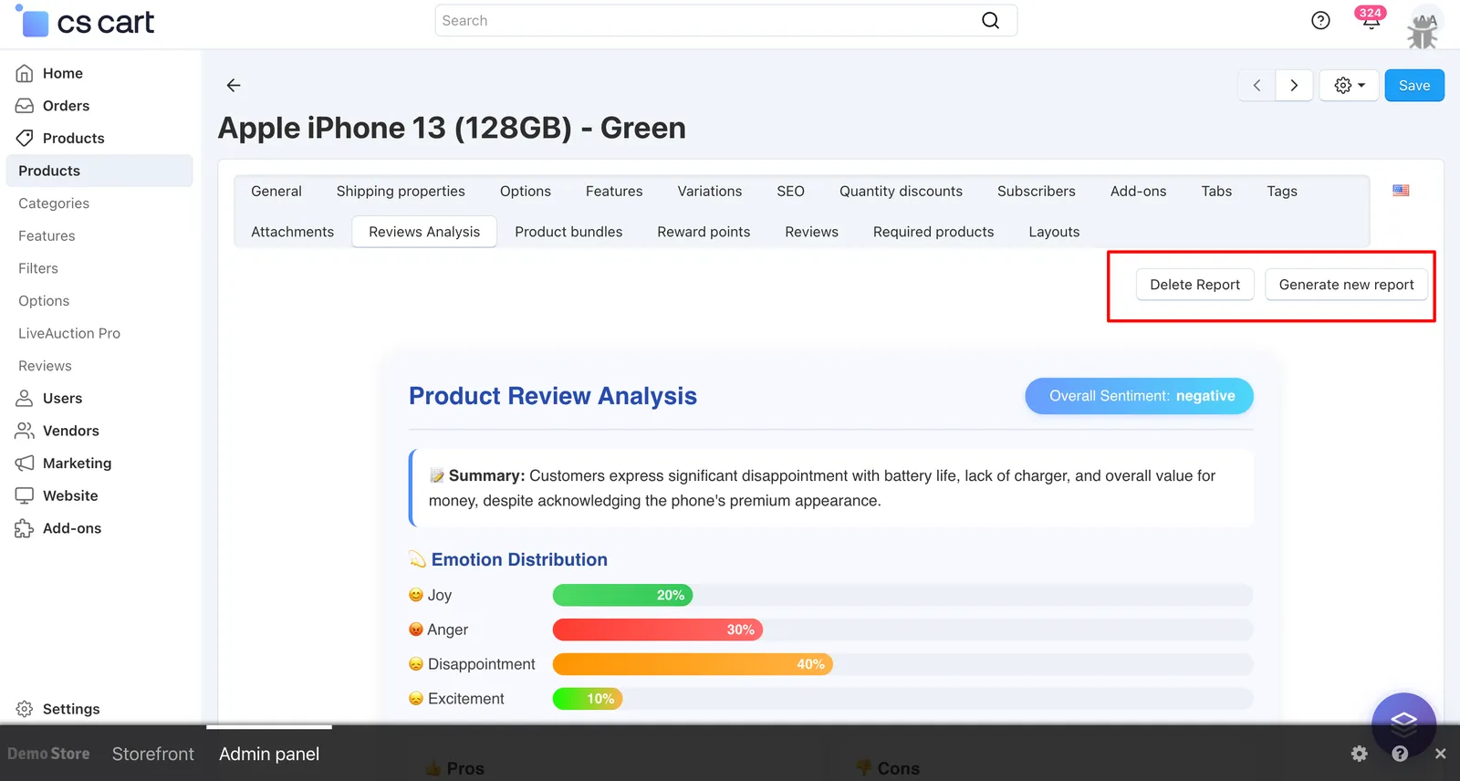View notifications bell with 324 badge
The image size is (1460, 781).
coord(1371,18)
